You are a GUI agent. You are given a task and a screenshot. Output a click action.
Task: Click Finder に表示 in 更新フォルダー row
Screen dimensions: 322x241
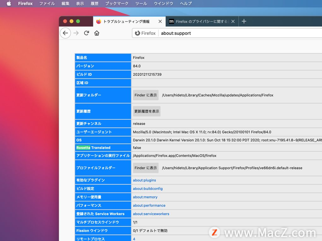146,95
